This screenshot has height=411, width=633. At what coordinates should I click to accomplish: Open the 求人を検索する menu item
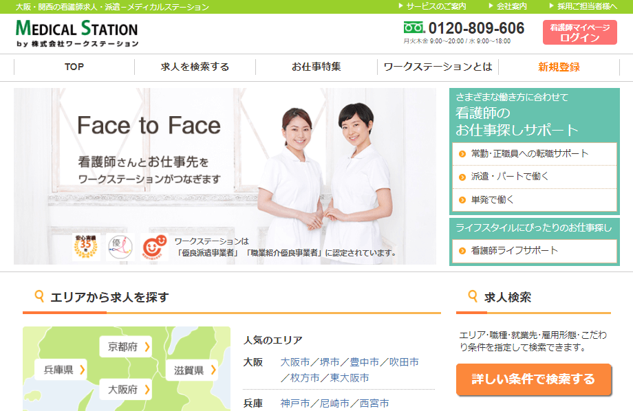point(195,67)
